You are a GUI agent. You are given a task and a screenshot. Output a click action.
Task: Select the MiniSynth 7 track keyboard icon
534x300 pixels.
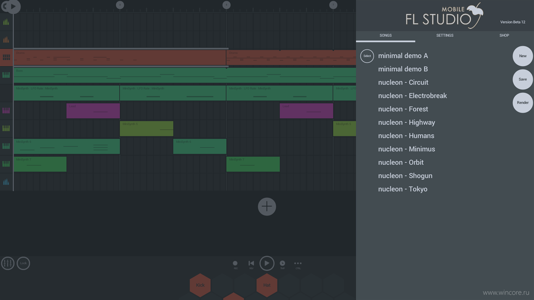tap(6, 164)
